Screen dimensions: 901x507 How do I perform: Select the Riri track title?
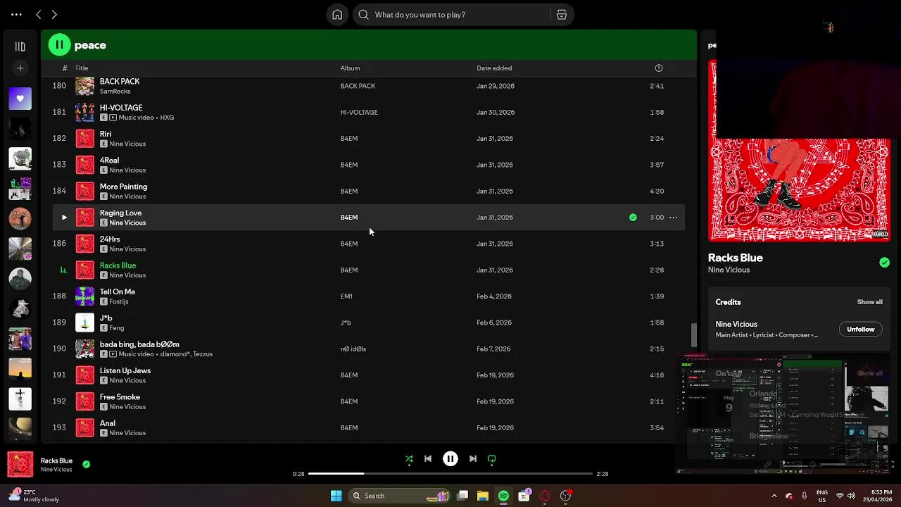coord(106,134)
